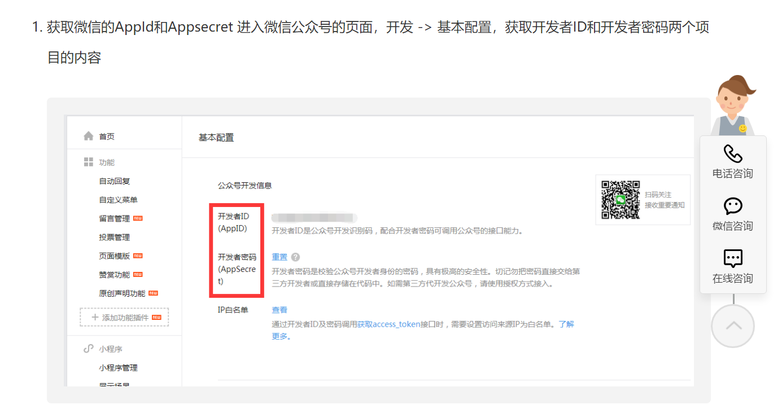Open 赞赏功能 in the sidebar
Image resolution: width=782 pixels, height=418 pixels.
click(x=115, y=275)
